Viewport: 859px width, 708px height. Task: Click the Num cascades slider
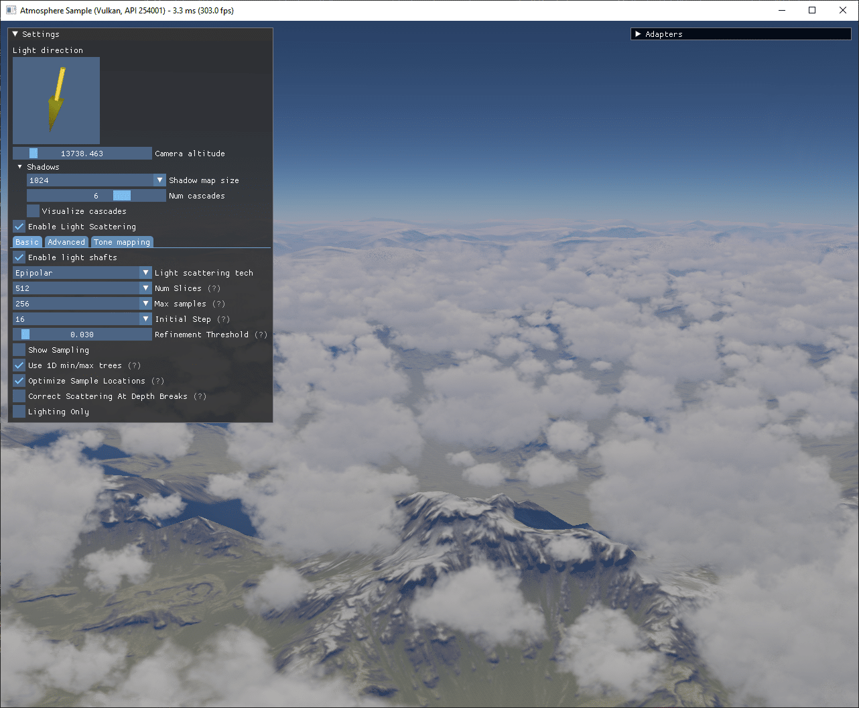[96, 196]
